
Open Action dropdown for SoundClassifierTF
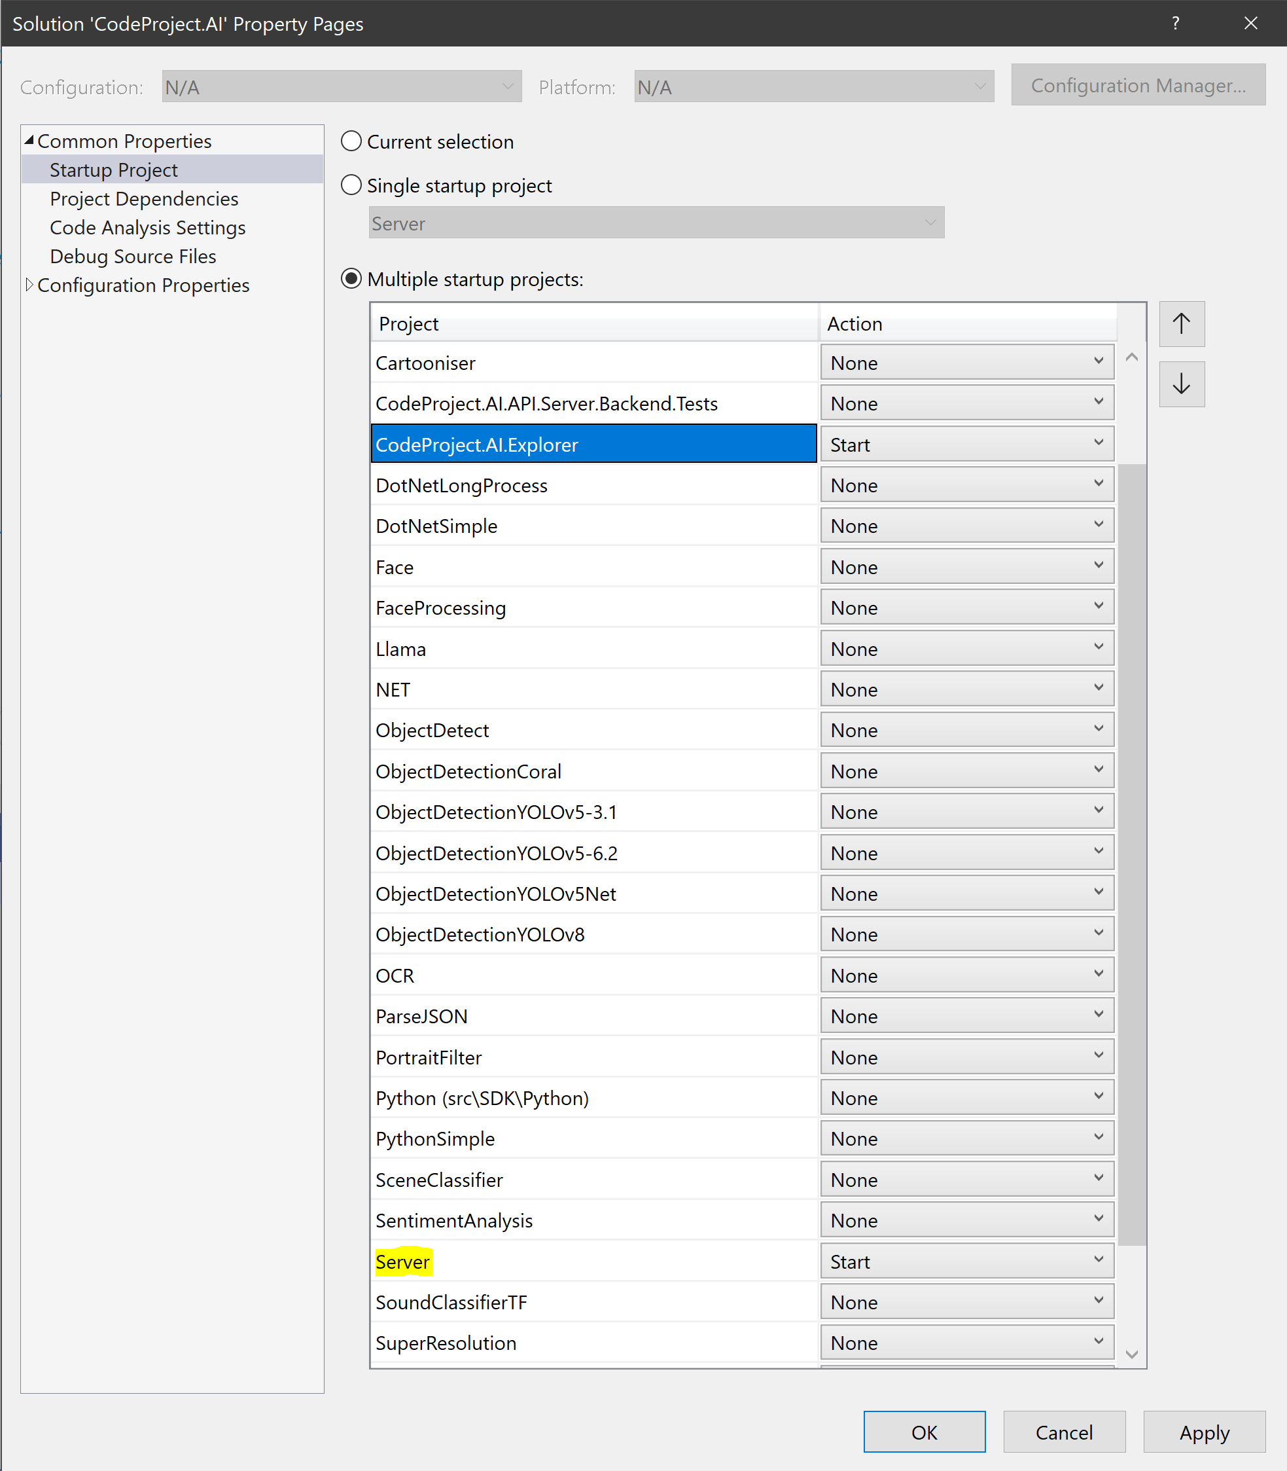[x=966, y=1302]
